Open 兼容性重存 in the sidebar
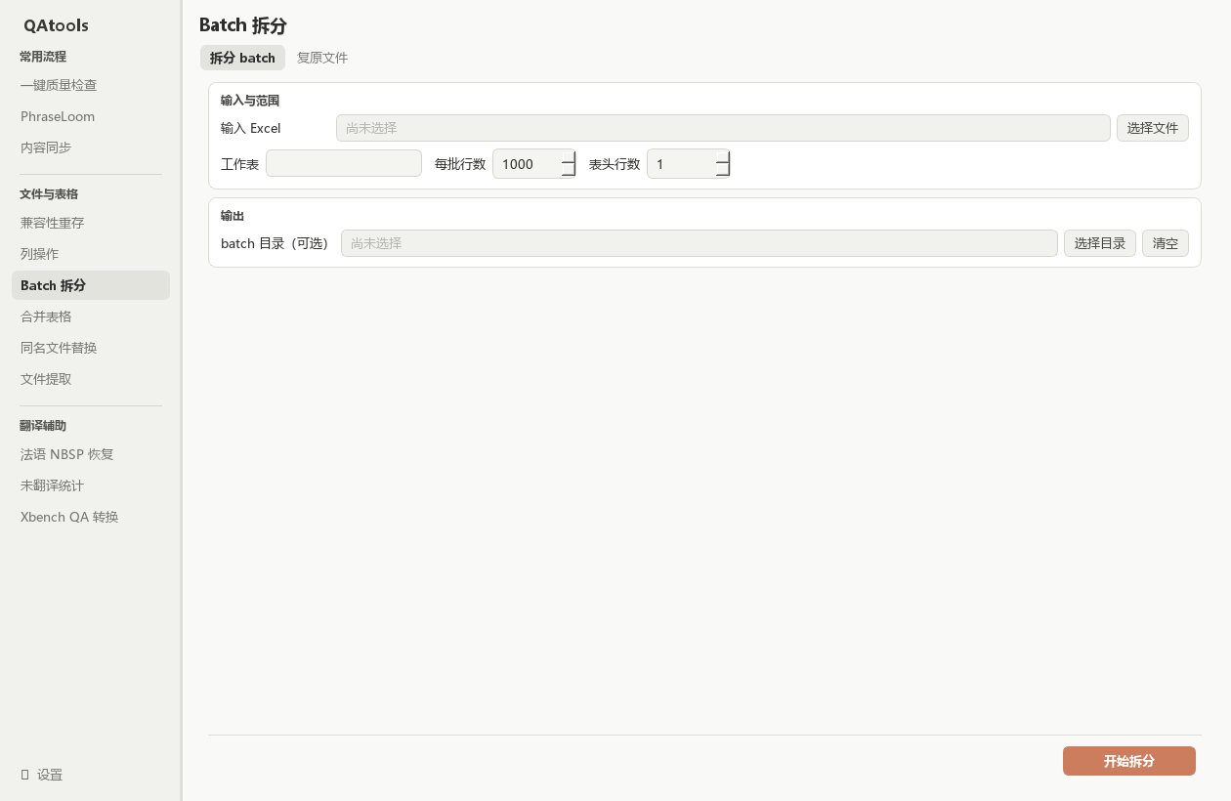The width and height of the screenshot is (1231, 801). click(x=91, y=223)
